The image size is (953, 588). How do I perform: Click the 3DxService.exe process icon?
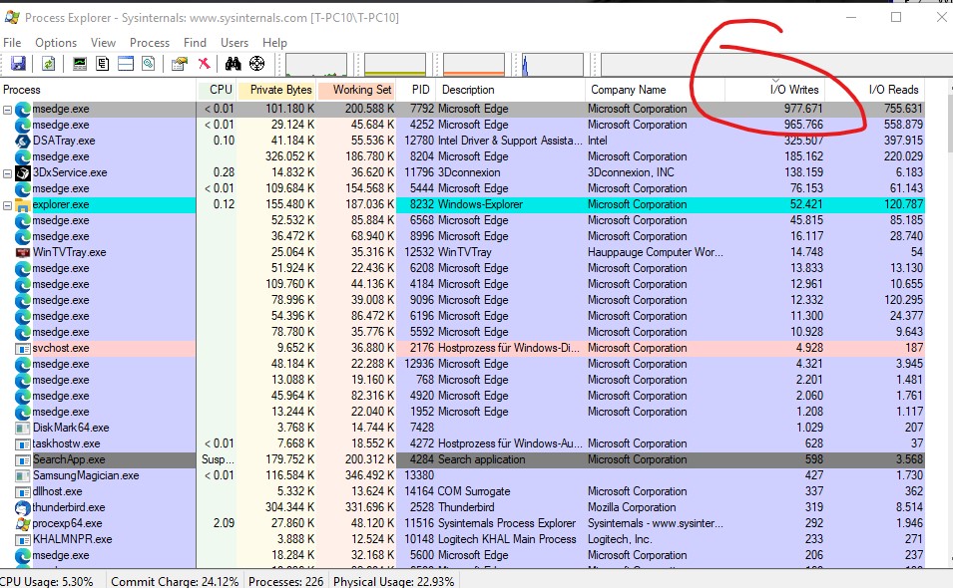(23, 173)
